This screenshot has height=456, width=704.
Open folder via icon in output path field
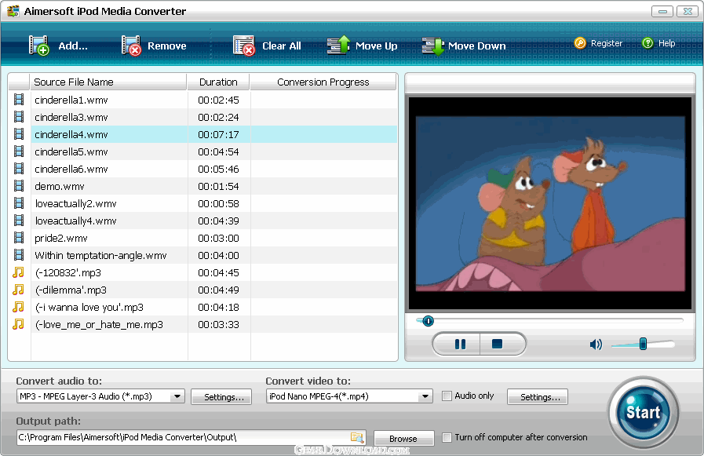pyautogui.click(x=357, y=437)
